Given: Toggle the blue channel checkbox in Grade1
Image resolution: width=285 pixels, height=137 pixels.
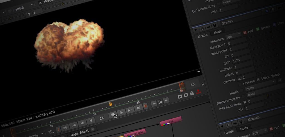Looking at the screenshot, I should pyautogui.click(x=274, y=24).
